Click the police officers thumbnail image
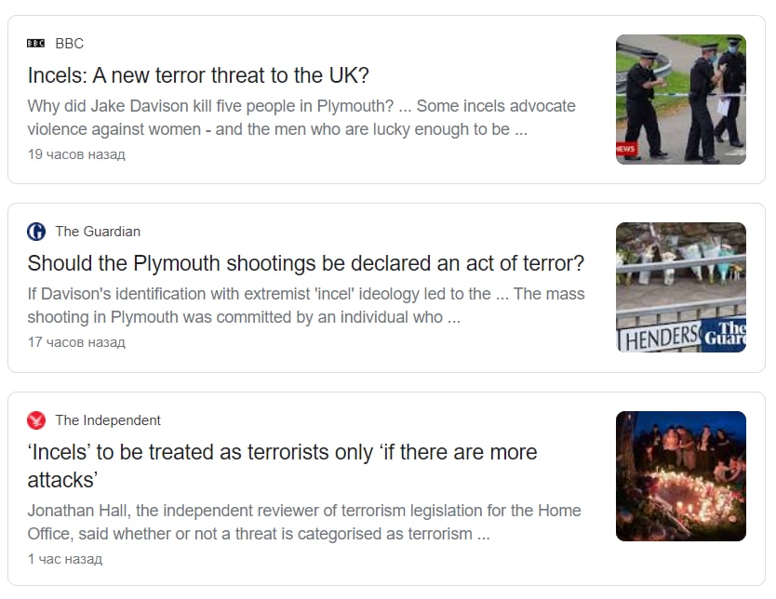The image size is (776, 599). click(x=681, y=100)
